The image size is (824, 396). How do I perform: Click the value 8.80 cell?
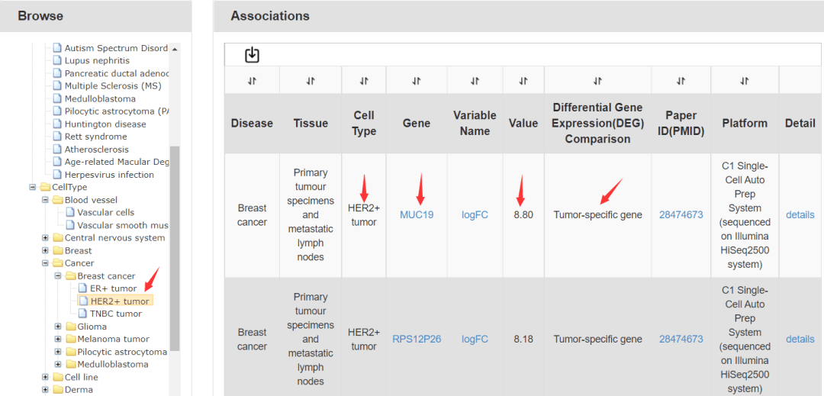click(523, 215)
